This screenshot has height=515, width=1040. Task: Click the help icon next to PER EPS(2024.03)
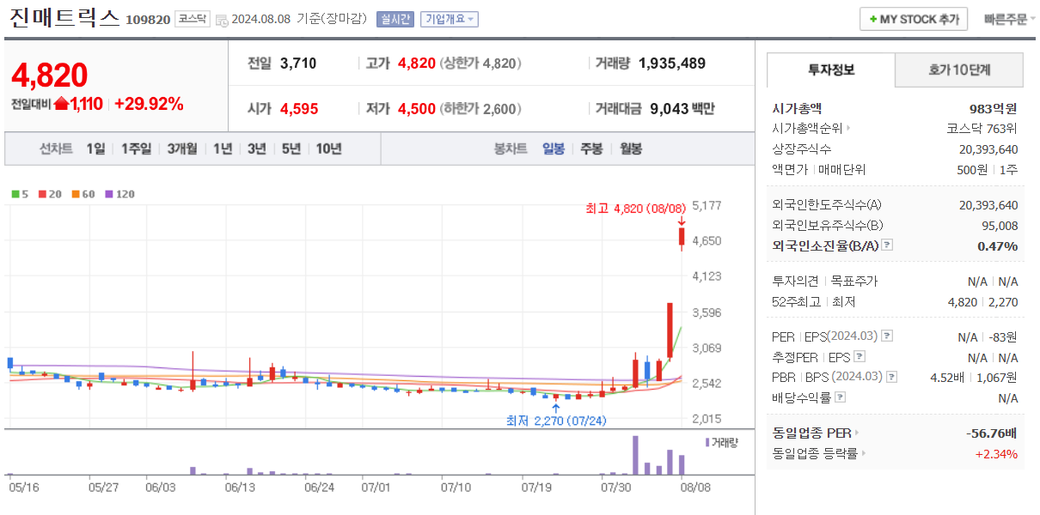coord(887,336)
